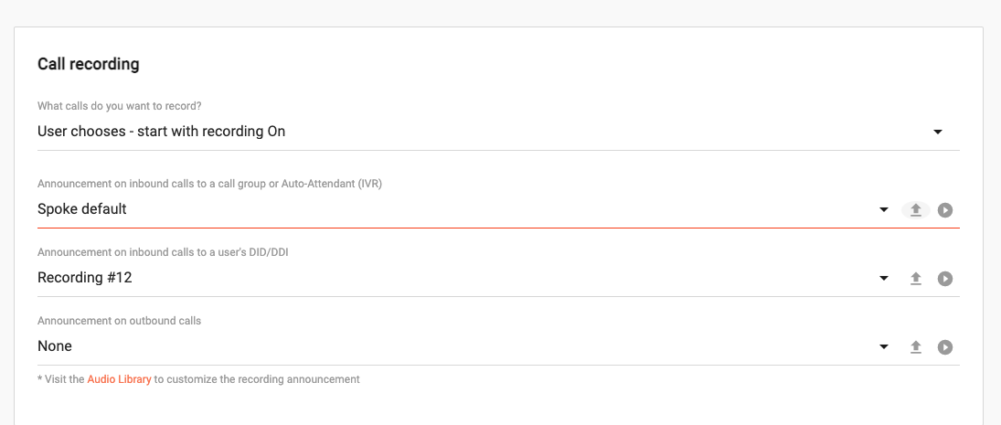The width and height of the screenshot is (1001, 425).
Task: Click the Call recording section heading
Action: tap(88, 65)
